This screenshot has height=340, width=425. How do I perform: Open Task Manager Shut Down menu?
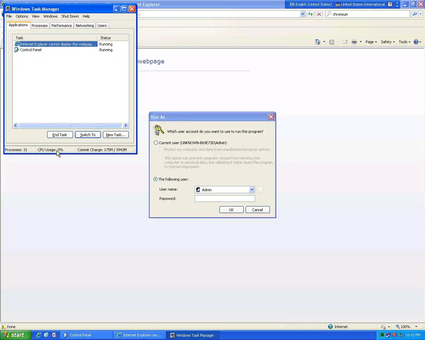coord(70,16)
